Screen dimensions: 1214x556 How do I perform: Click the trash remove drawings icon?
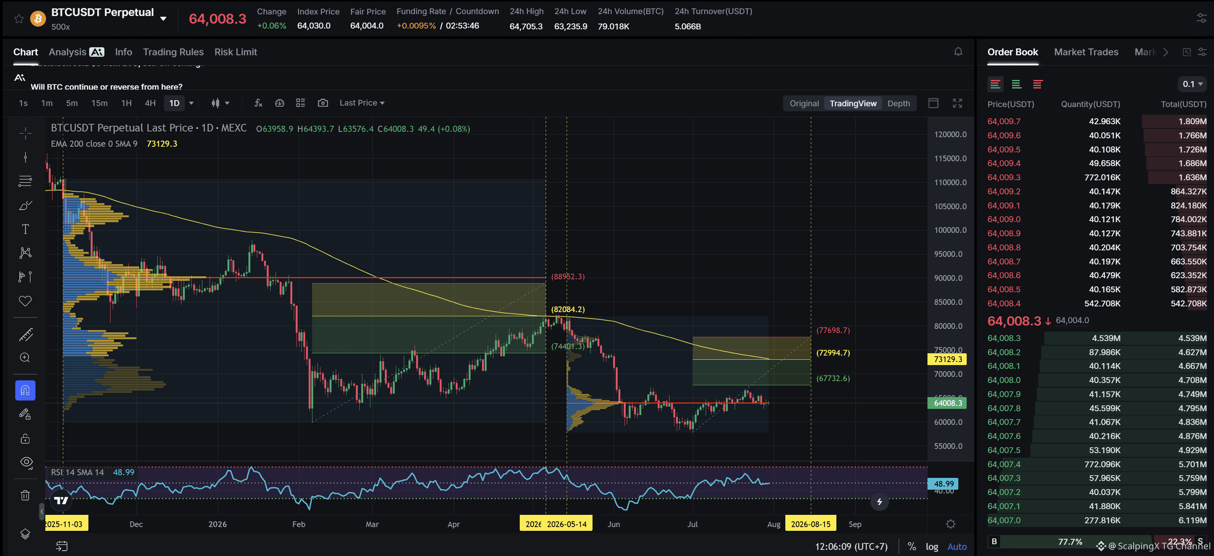[26, 495]
